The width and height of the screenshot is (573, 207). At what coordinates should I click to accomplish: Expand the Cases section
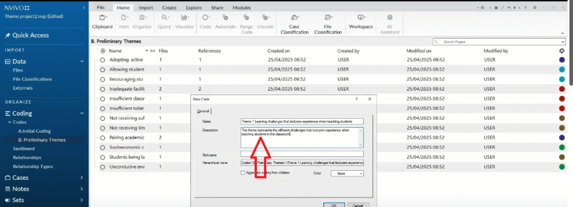(82, 178)
